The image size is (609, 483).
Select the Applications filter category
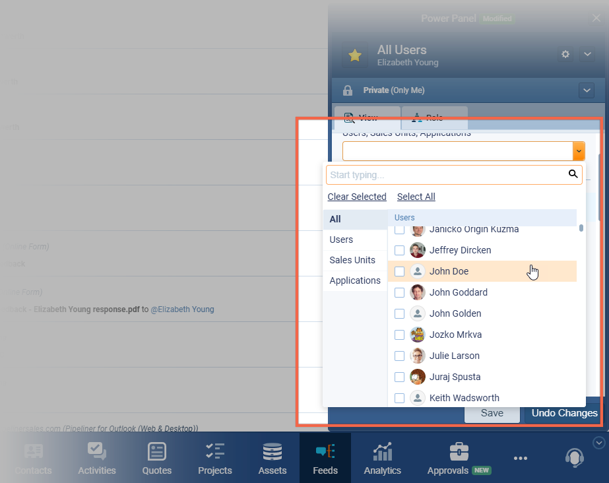coord(355,280)
